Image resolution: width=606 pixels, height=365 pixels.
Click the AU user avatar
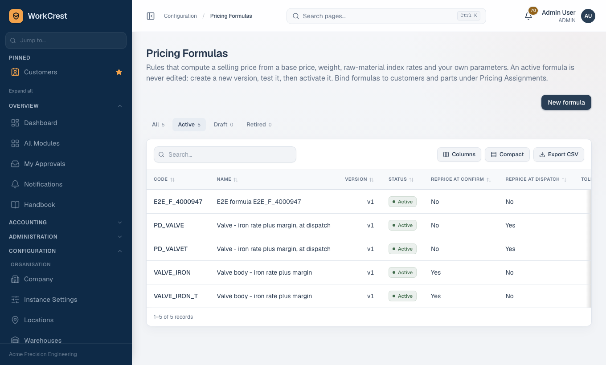tap(588, 16)
